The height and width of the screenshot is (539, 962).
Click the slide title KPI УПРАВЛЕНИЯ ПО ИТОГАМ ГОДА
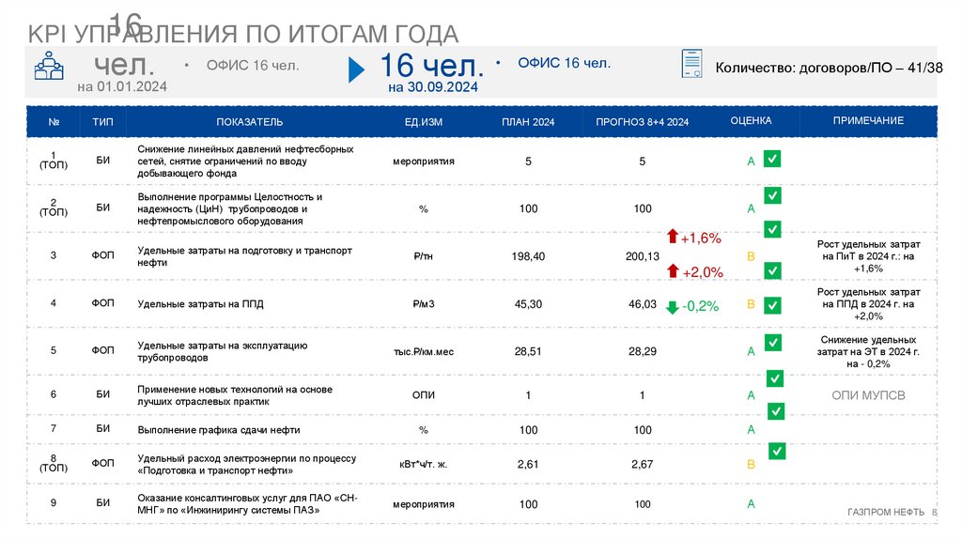point(243,35)
